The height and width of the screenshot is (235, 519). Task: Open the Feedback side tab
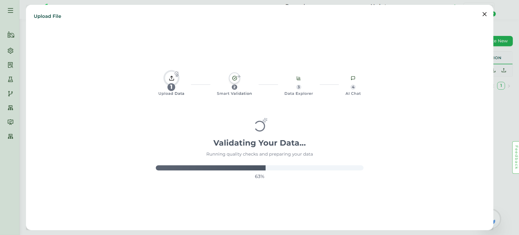tap(516, 157)
